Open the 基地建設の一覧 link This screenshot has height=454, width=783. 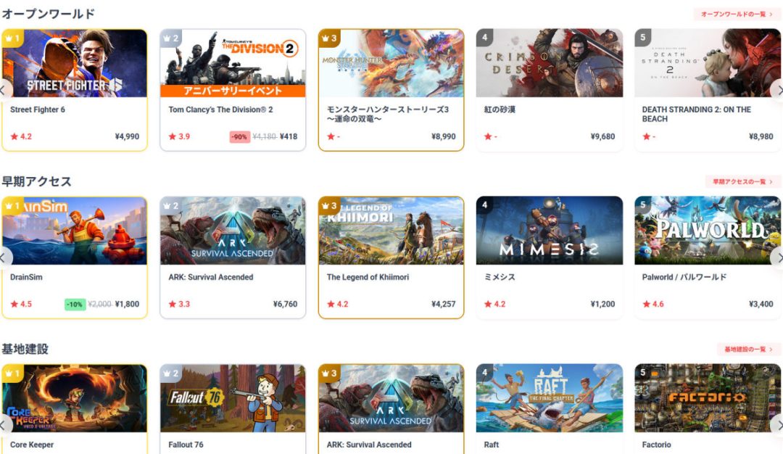coord(748,349)
